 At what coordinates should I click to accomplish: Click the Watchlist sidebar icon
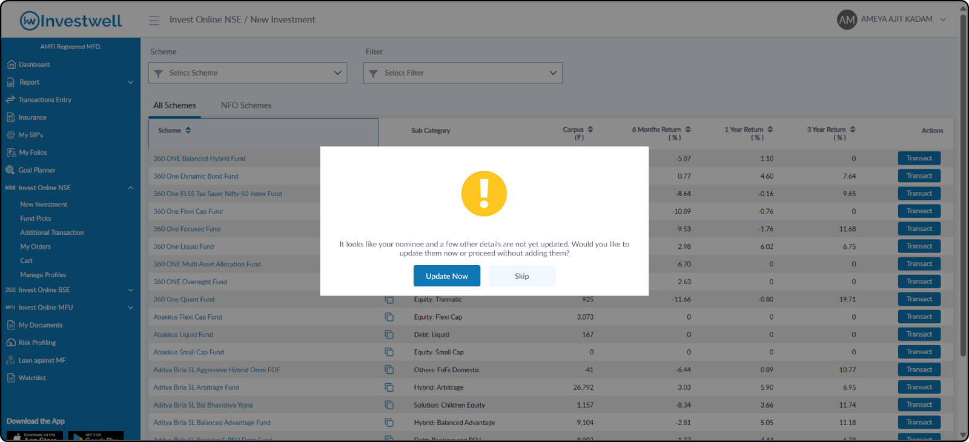pos(11,378)
